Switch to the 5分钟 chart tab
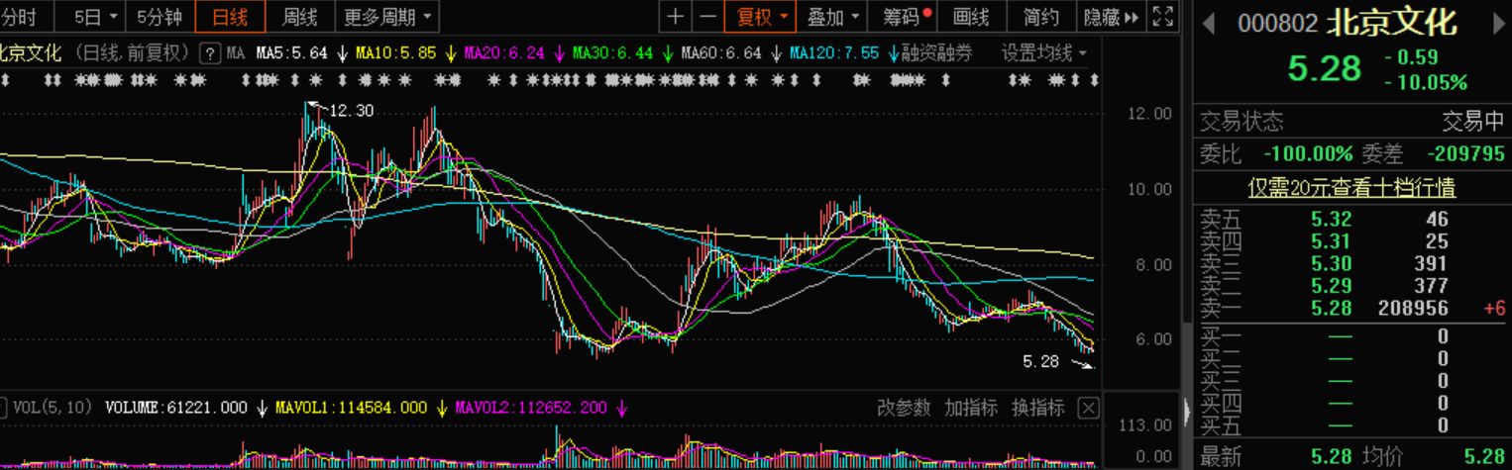 [159, 16]
